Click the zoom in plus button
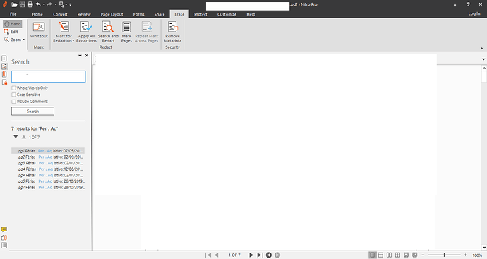487x259 pixels. pyautogui.click(x=465, y=255)
